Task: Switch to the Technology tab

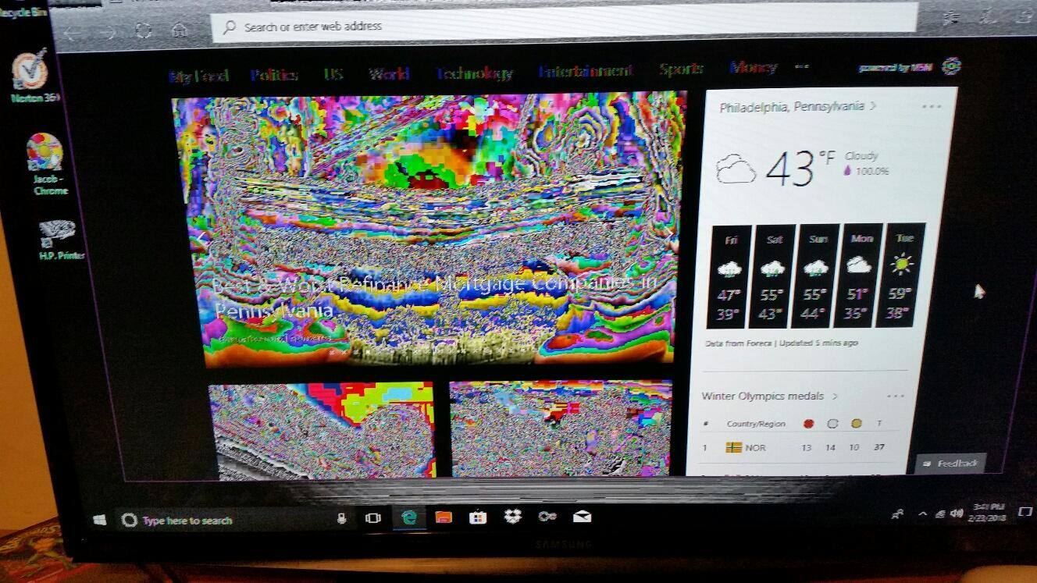Action: tap(474, 73)
